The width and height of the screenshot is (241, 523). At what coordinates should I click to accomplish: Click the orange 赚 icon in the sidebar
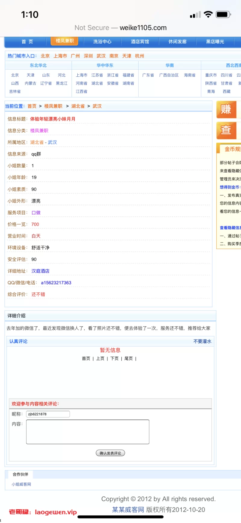click(226, 109)
